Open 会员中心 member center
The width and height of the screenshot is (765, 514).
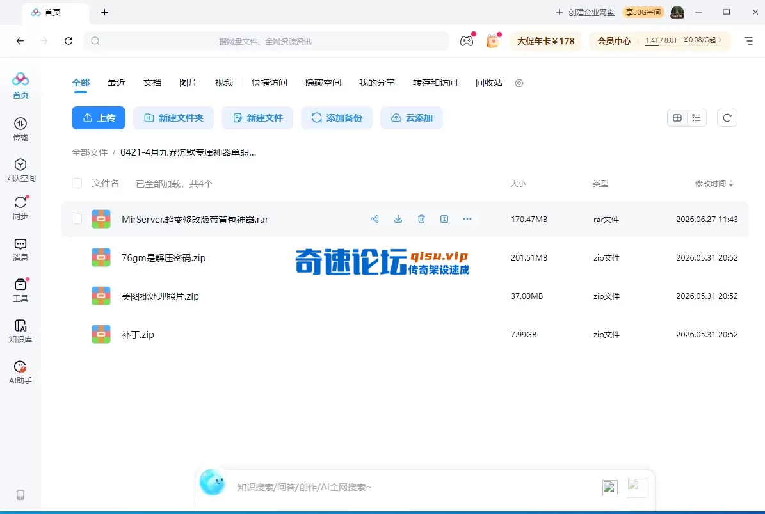[x=614, y=41]
